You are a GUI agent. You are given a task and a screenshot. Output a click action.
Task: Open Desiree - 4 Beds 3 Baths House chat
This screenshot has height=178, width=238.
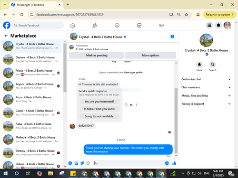[32, 59]
